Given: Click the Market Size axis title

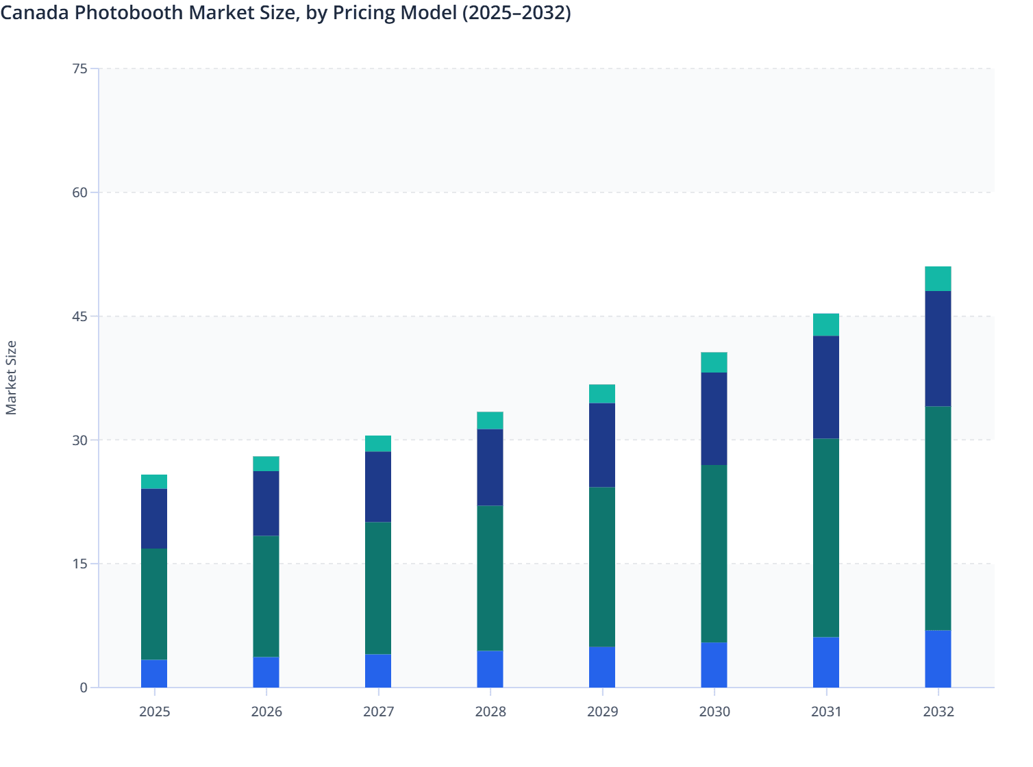Looking at the screenshot, I should [x=12, y=377].
